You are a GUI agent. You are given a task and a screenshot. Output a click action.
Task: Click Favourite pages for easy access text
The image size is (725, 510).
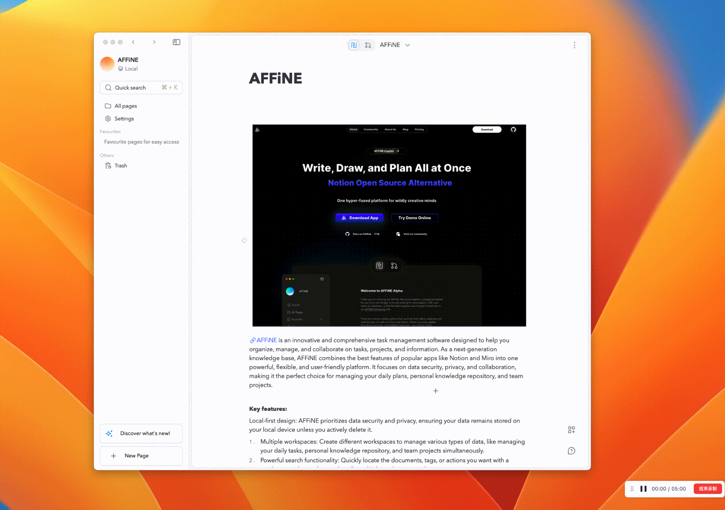(141, 142)
